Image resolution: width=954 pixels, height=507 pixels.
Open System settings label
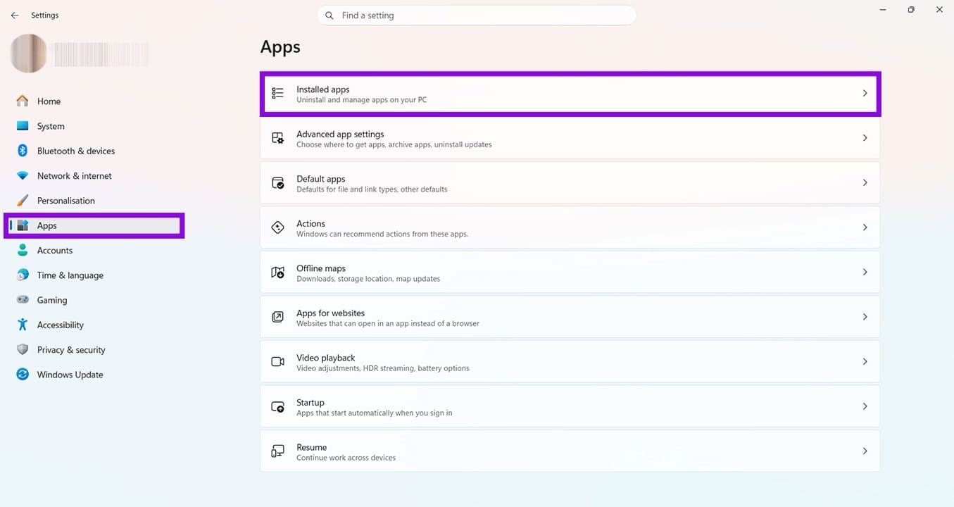pos(51,126)
